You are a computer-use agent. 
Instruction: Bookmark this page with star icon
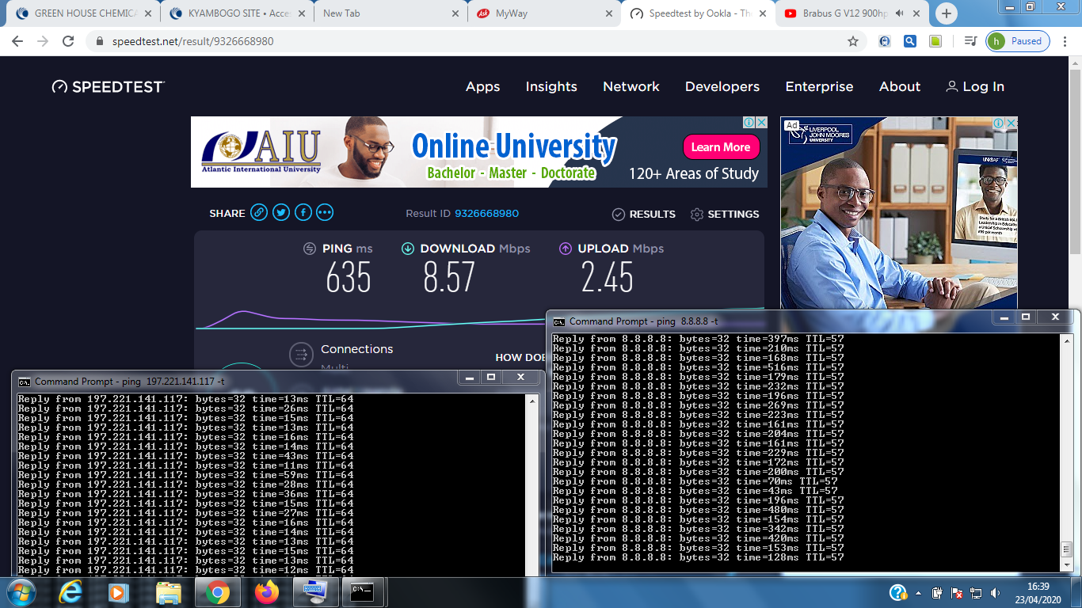(853, 41)
